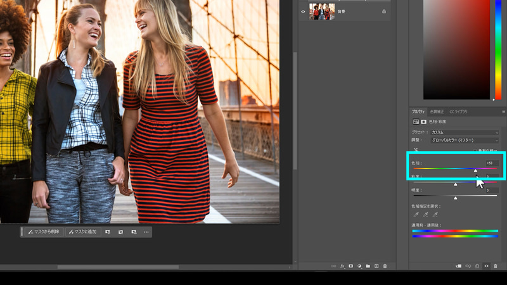The width and height of the screenshot is (507, 285).
Task: Open the three-dot more options in contextual bar
Action: [x=146, y=232]
